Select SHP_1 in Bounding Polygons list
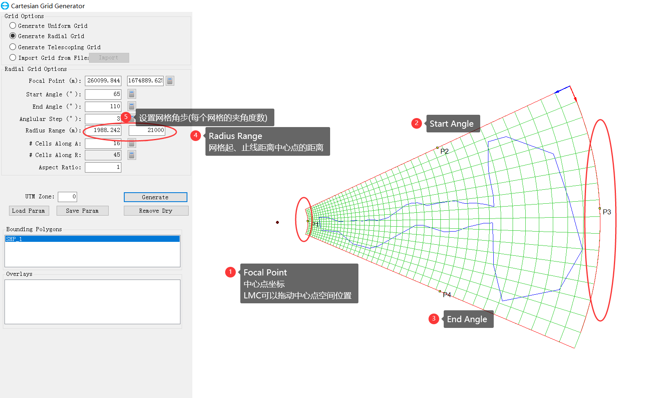The height and width of the screenshot is (398, 659). [x=92, y=239]
